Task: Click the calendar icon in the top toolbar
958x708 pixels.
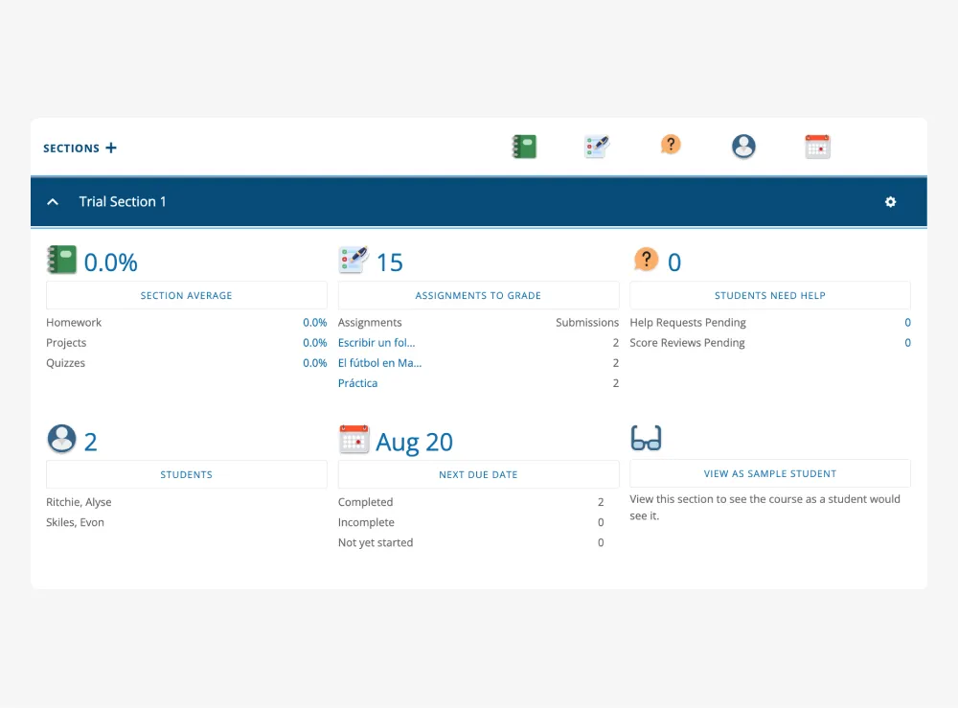Action: click(x=817, y=146)
